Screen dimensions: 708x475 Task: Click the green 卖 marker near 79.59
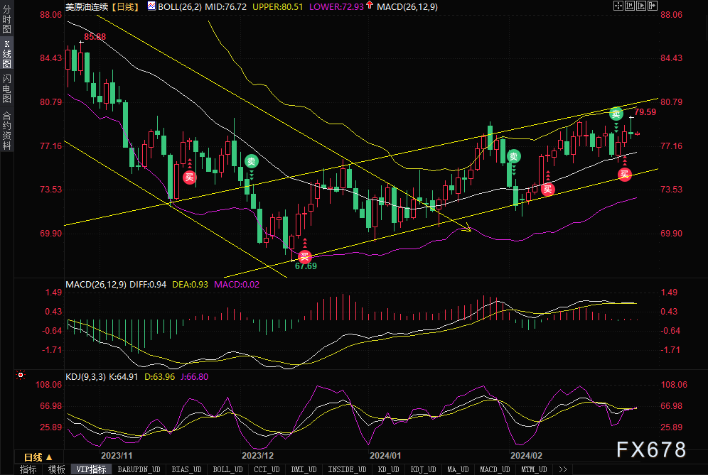[616, 114]
